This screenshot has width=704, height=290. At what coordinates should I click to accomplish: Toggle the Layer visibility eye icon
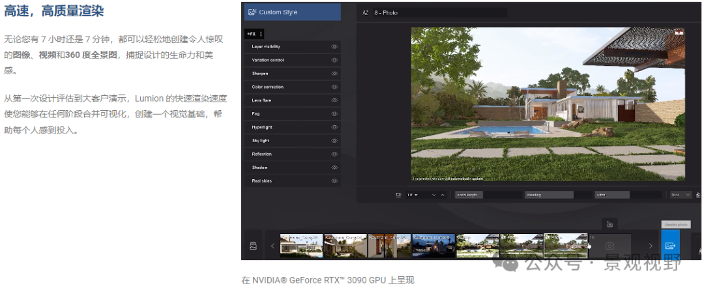point(334,47)
